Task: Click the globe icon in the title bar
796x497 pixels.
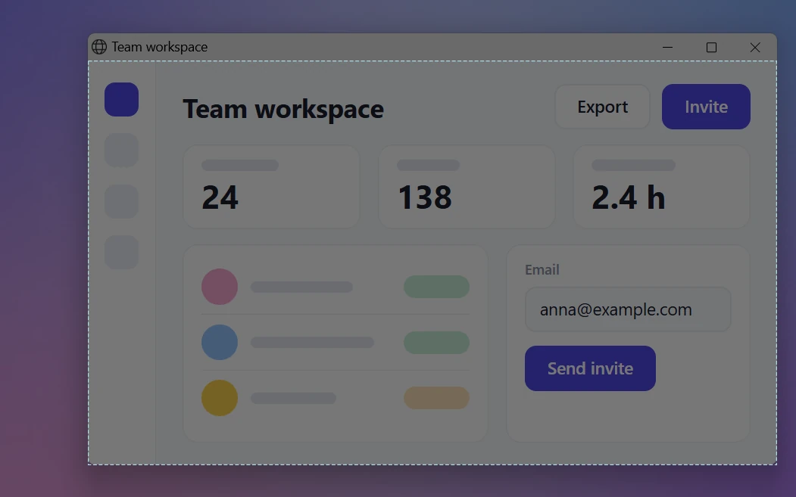Action: (x=99, y=47)
